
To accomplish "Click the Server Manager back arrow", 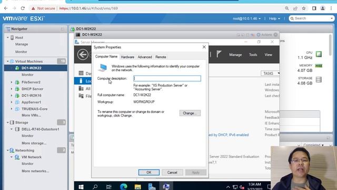I will pyautogui.click(x=83, y=54).
